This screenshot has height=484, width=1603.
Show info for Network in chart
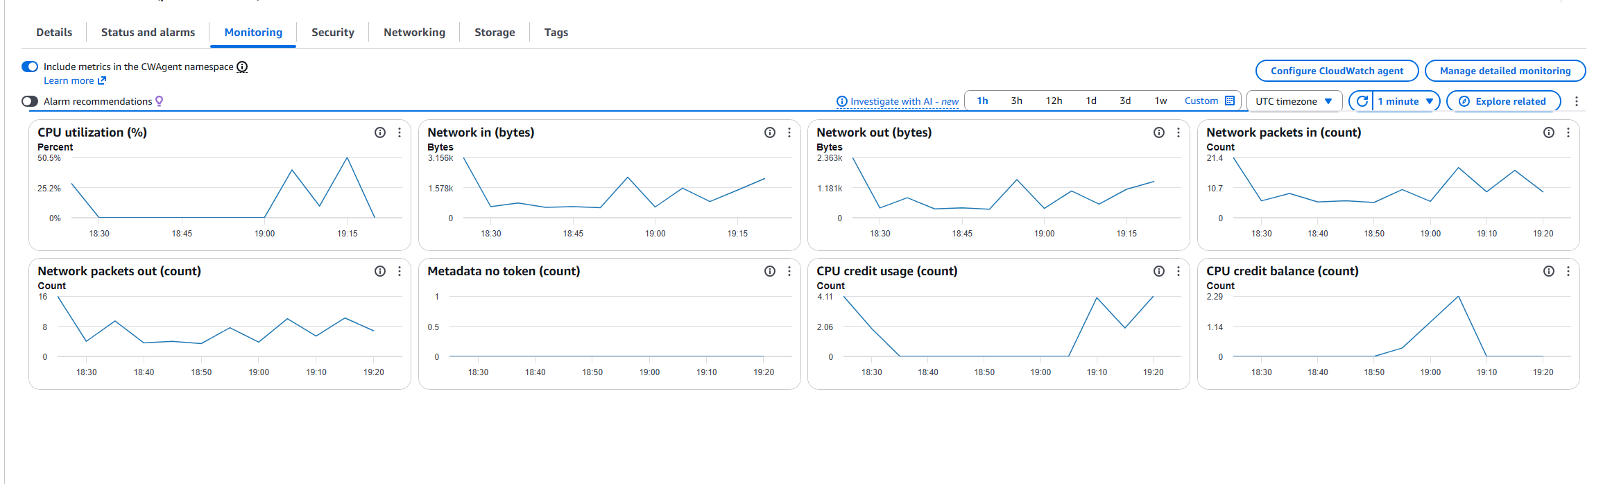(x=770, y=132)
